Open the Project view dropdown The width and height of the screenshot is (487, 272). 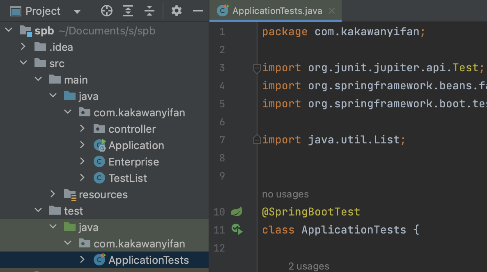[x=77, y=11]
